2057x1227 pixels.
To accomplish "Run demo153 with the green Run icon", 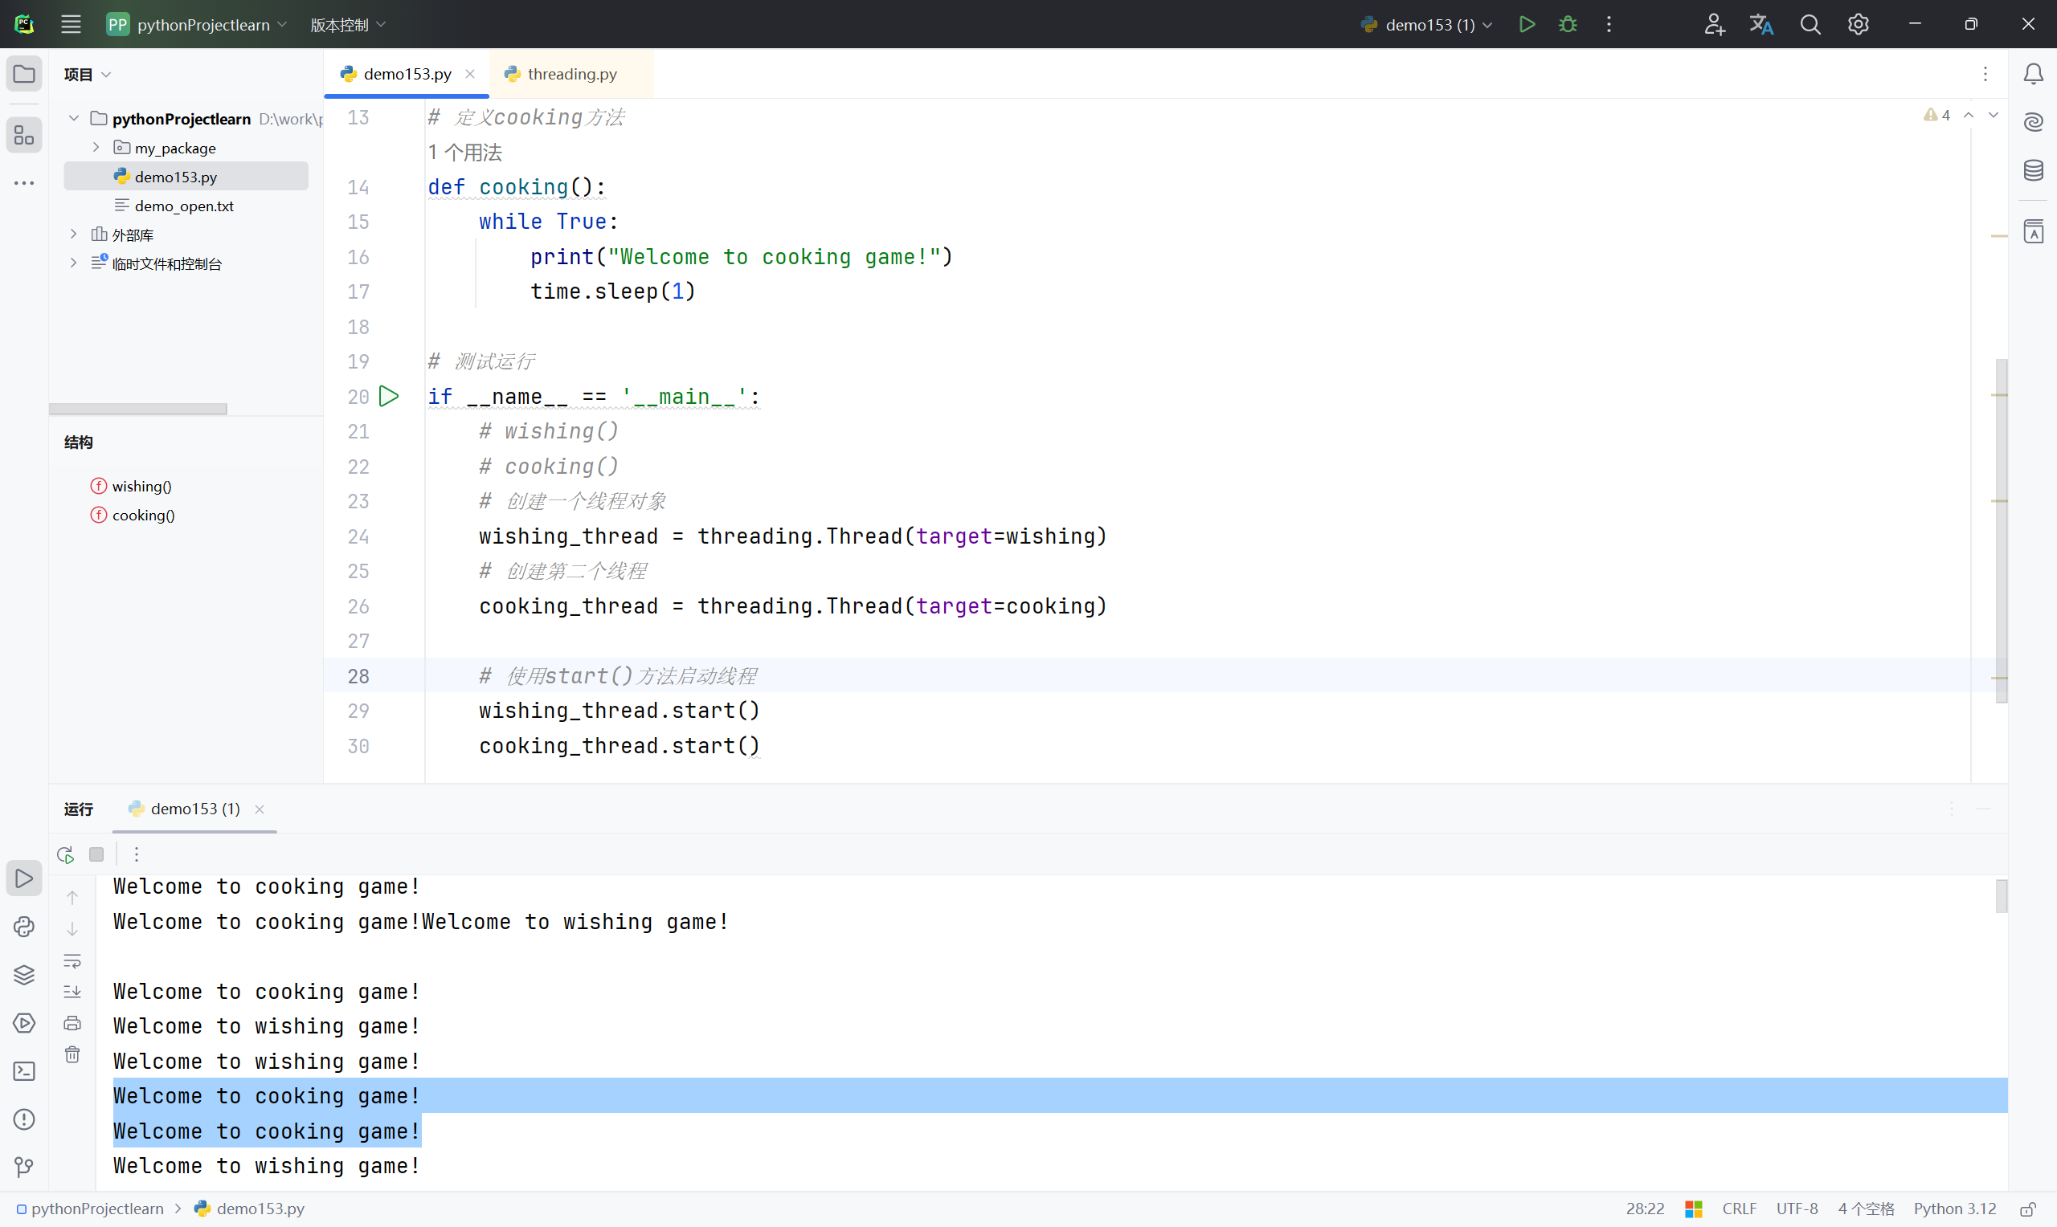I will click(x=1527, y=24).
